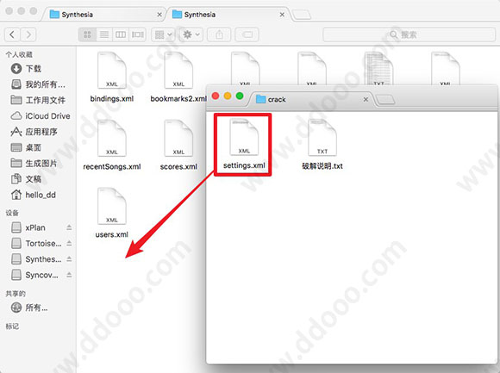Close the first Synthesia tab
500x373 pixels.
[159, 15]
